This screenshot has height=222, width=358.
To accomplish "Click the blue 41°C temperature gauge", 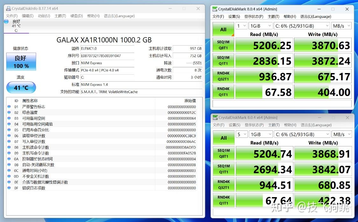I will pos(21,87).
